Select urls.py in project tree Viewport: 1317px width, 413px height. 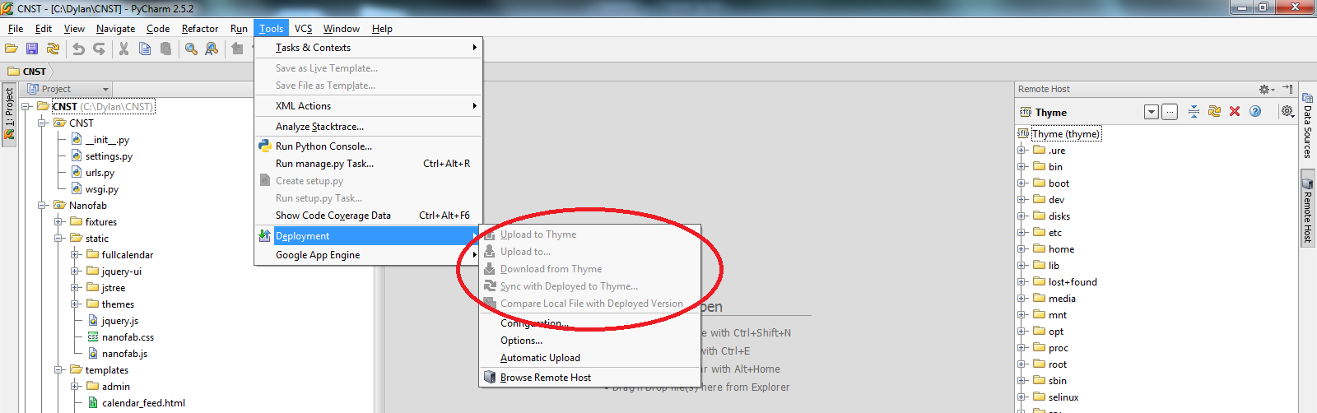100,173
